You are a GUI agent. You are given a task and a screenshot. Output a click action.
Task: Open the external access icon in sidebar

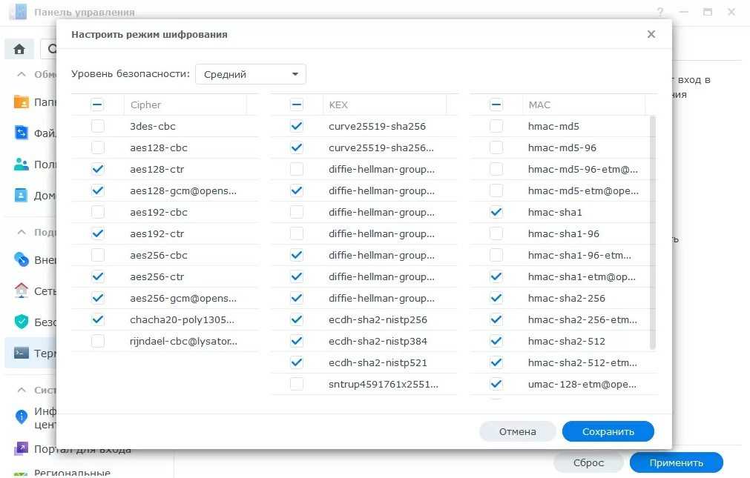(x=22, y=260)
